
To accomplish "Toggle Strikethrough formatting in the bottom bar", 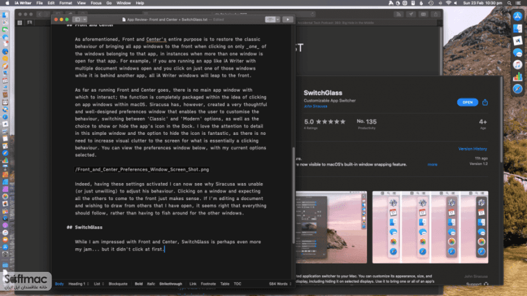I will click(171, 284).
